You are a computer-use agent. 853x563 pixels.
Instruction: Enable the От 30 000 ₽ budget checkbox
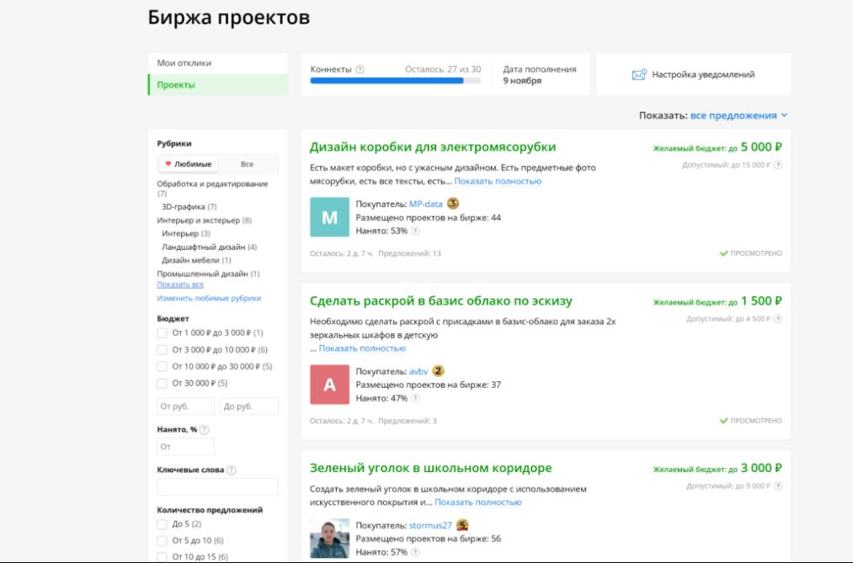[x=163, y=384]
